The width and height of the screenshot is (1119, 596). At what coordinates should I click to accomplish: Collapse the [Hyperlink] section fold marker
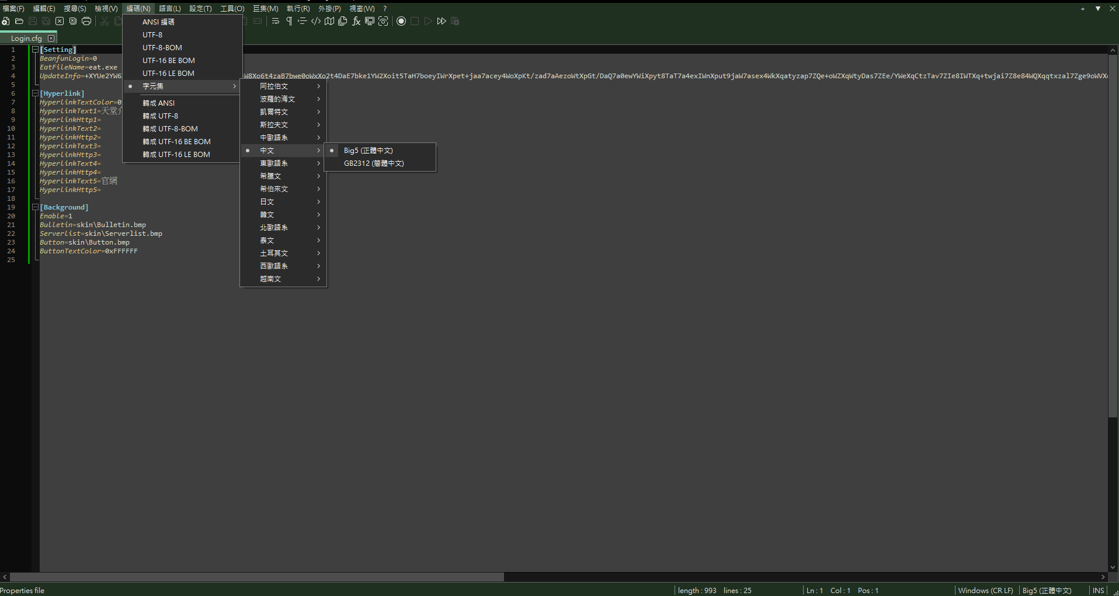click(x=35, y=93)
